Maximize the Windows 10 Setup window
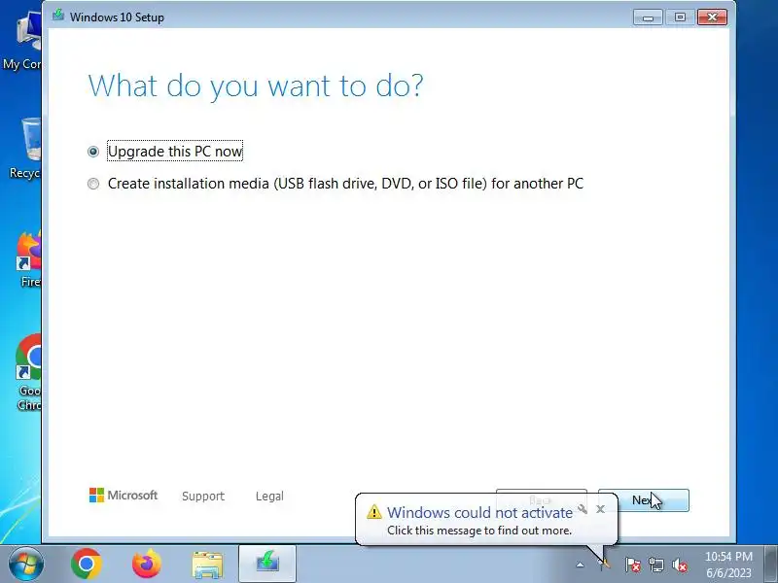The width and height of the screenshot is (778, 583). 680,17
